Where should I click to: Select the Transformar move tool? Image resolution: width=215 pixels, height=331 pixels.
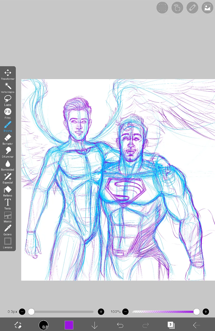[x=8, y=74]
